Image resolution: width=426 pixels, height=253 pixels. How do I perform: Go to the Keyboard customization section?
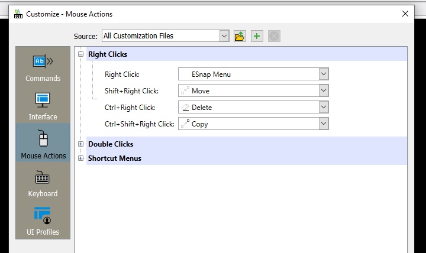(43, 183)
